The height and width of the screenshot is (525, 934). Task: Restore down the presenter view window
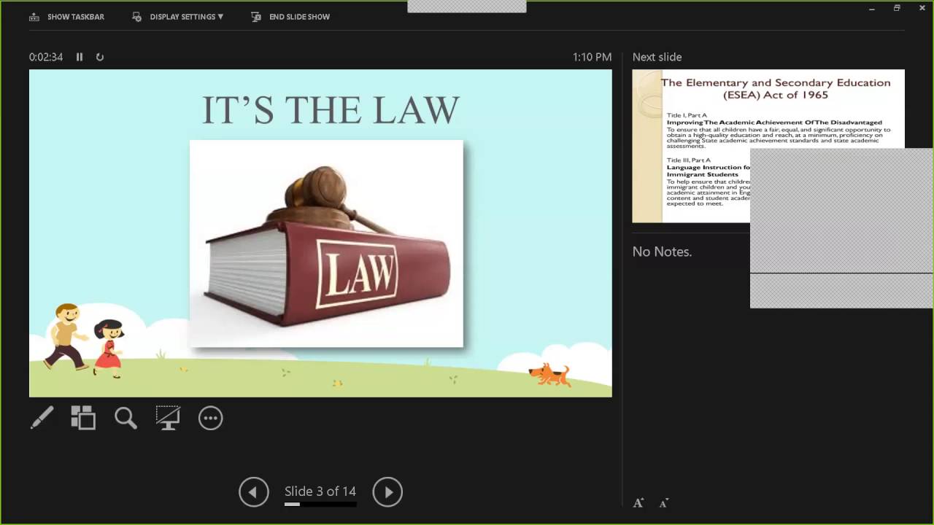[897, 8]
